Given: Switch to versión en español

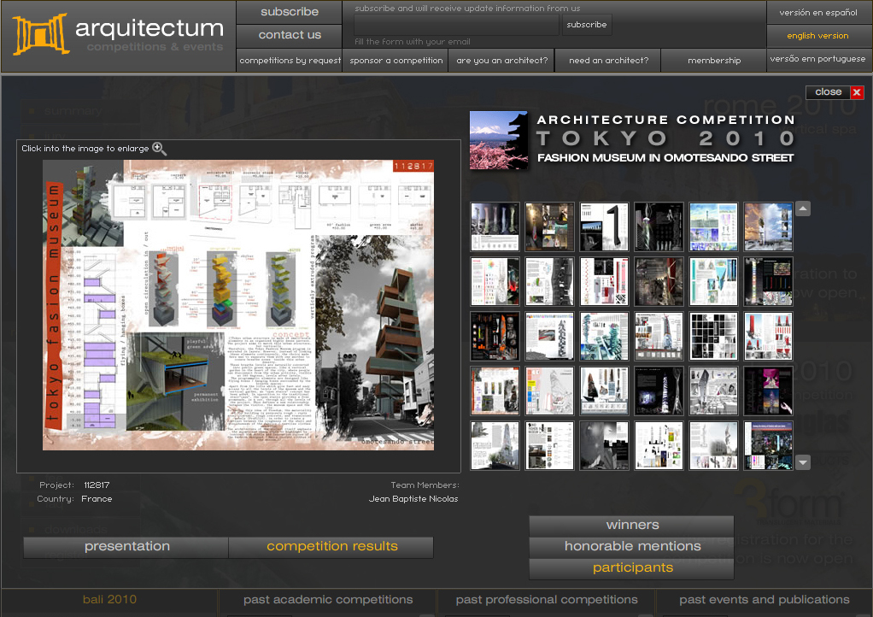Looking at the screenshot, I should 817,12.
